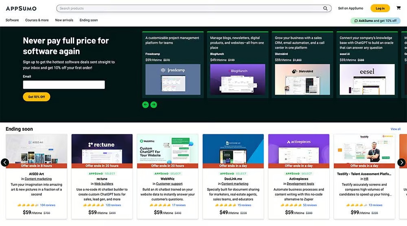Viewport: 407px width, 226px height.
Task: Click the Get 10% Off button
Action: click(36, 97)
